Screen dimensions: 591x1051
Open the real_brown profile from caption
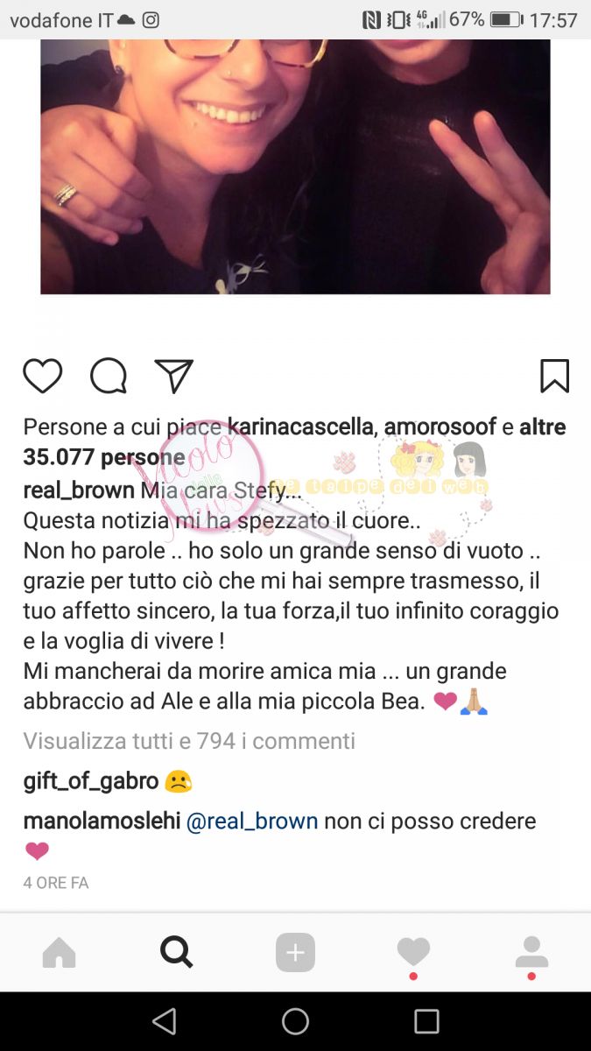pos(79,490)
